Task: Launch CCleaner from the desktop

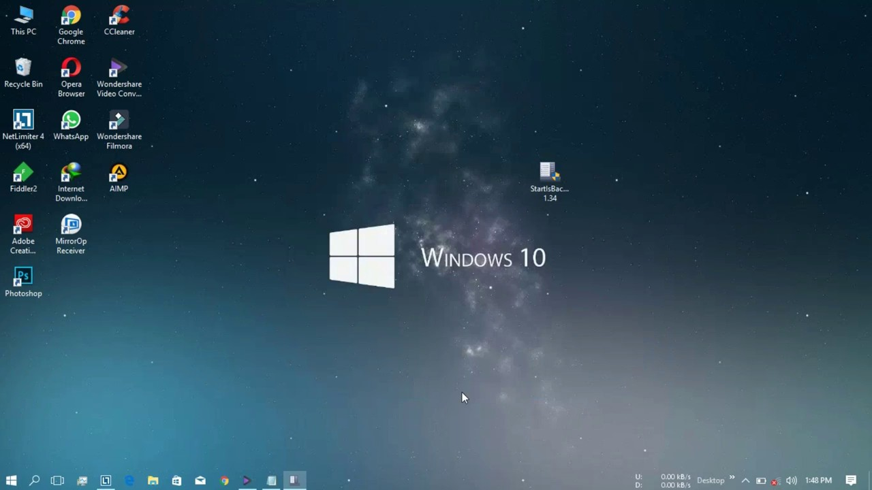Action: click(119, 20)
